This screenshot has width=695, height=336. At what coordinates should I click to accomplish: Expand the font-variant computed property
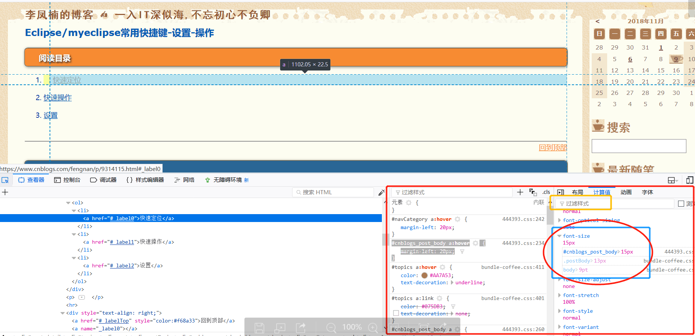click(x=559, y=327)
